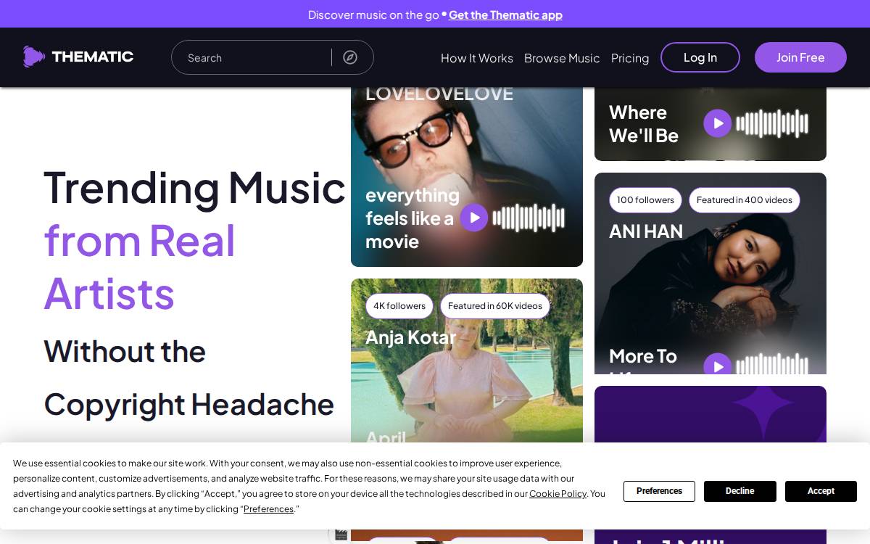Play the 'More To' track by ANI HAN
870x544 pixels.
(x=718, y=364)
